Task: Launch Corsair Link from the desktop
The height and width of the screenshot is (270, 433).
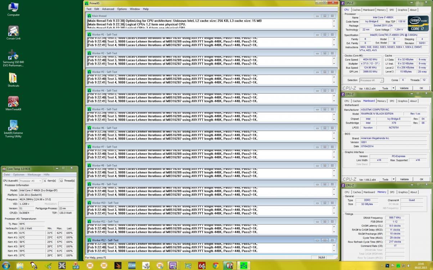Action: point(13,33)
